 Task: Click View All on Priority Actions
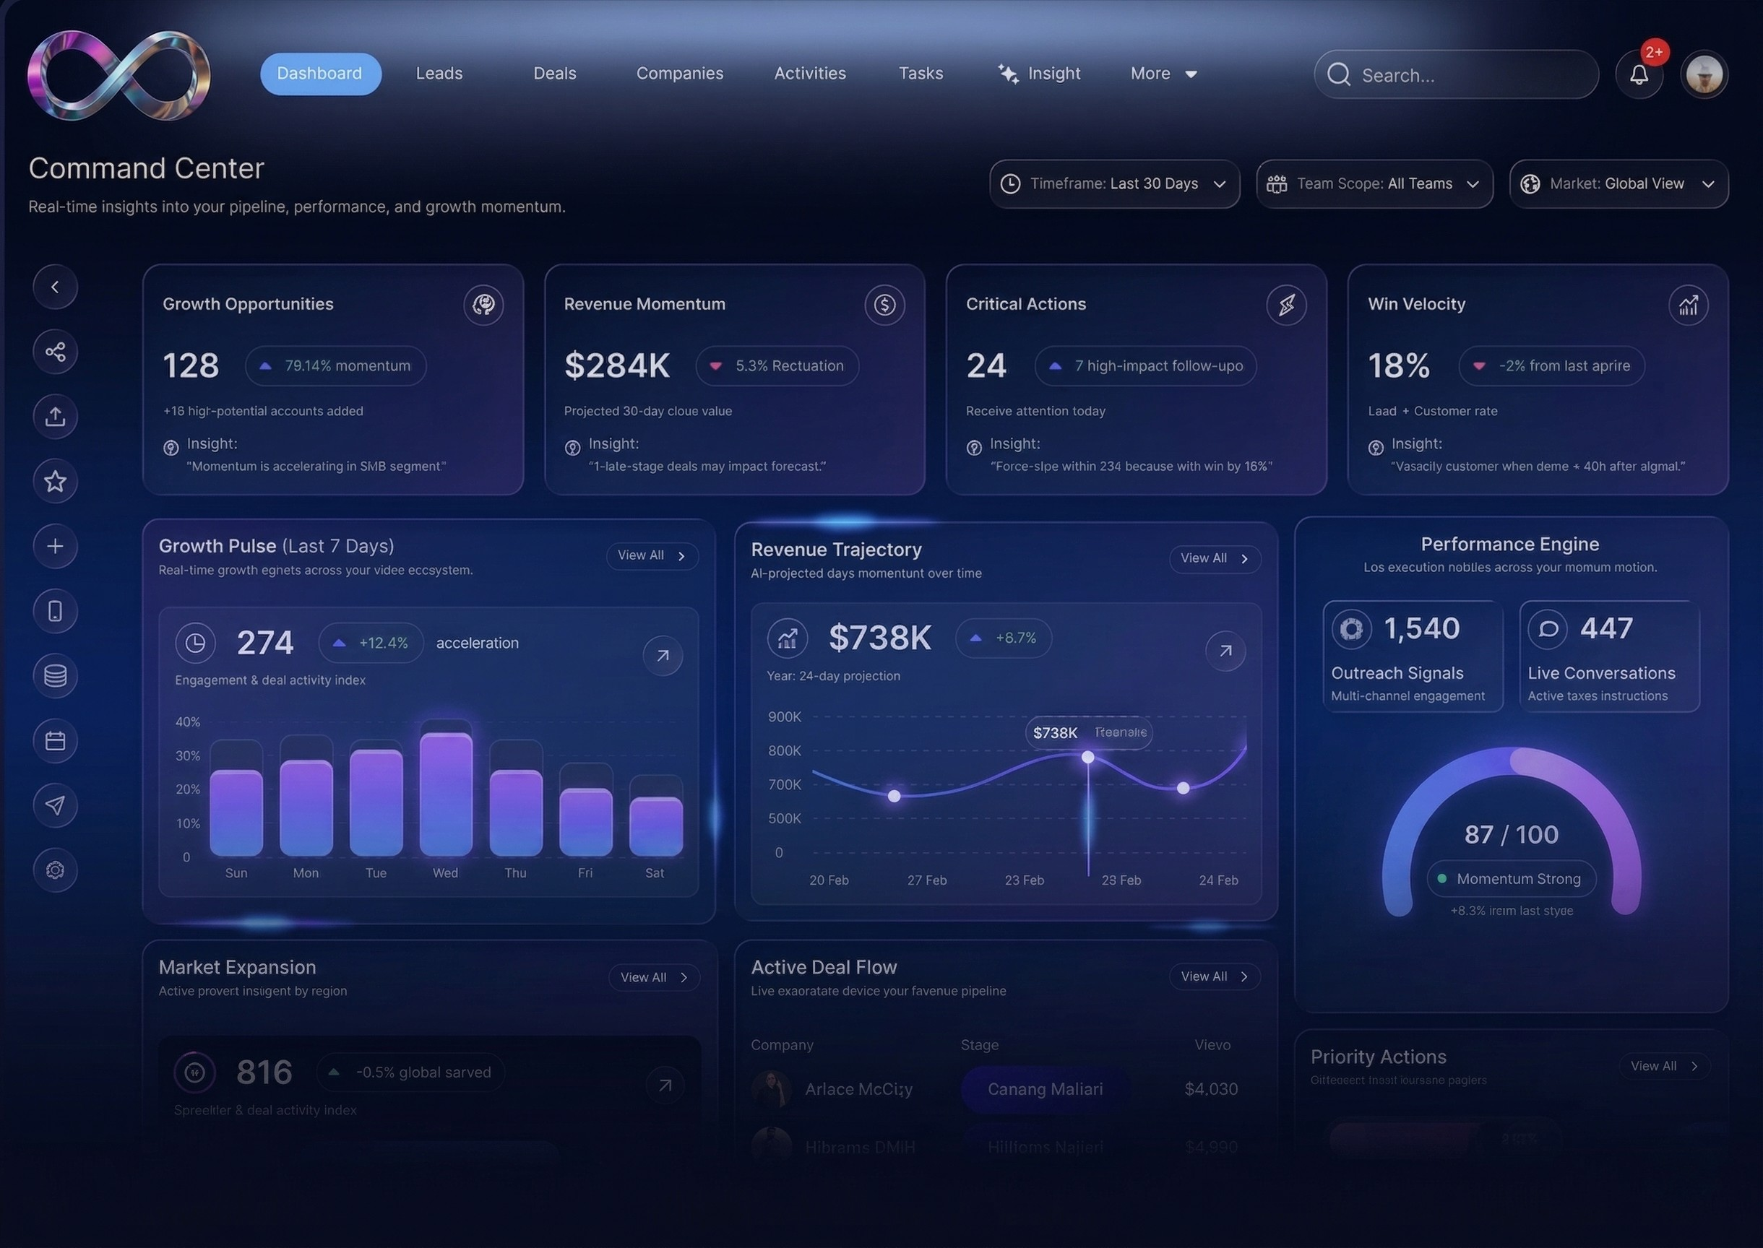coord(1664,1065)
